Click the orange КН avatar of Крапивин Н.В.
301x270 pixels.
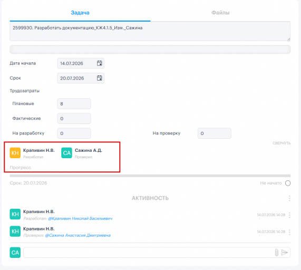[15, 153]
